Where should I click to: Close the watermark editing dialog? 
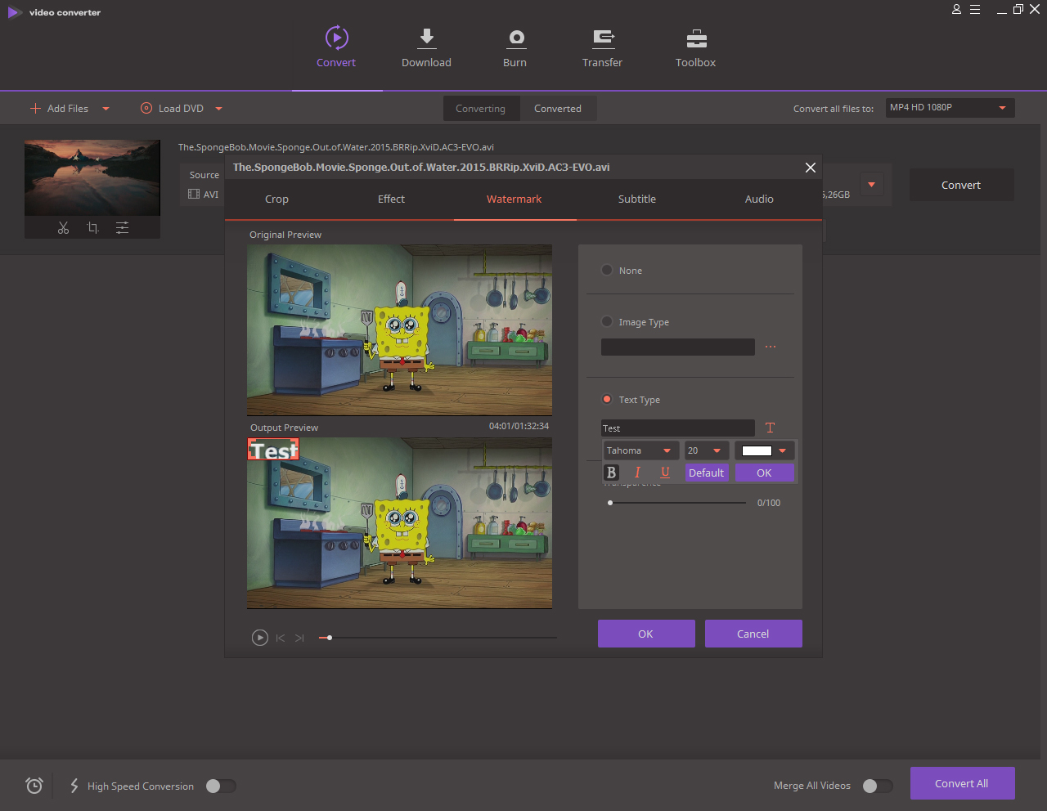click(810, 167)
